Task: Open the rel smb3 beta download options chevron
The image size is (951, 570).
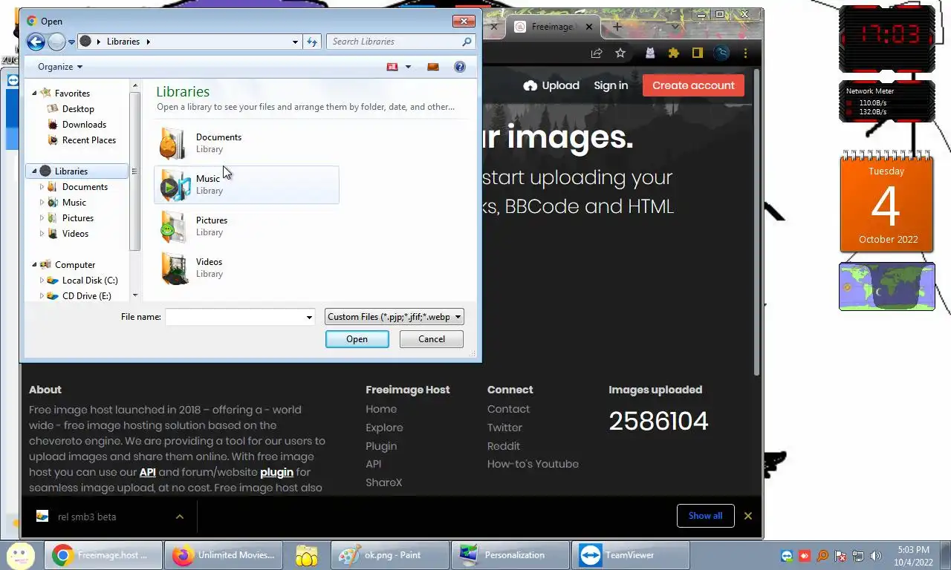Action: [x=179, y=517]
